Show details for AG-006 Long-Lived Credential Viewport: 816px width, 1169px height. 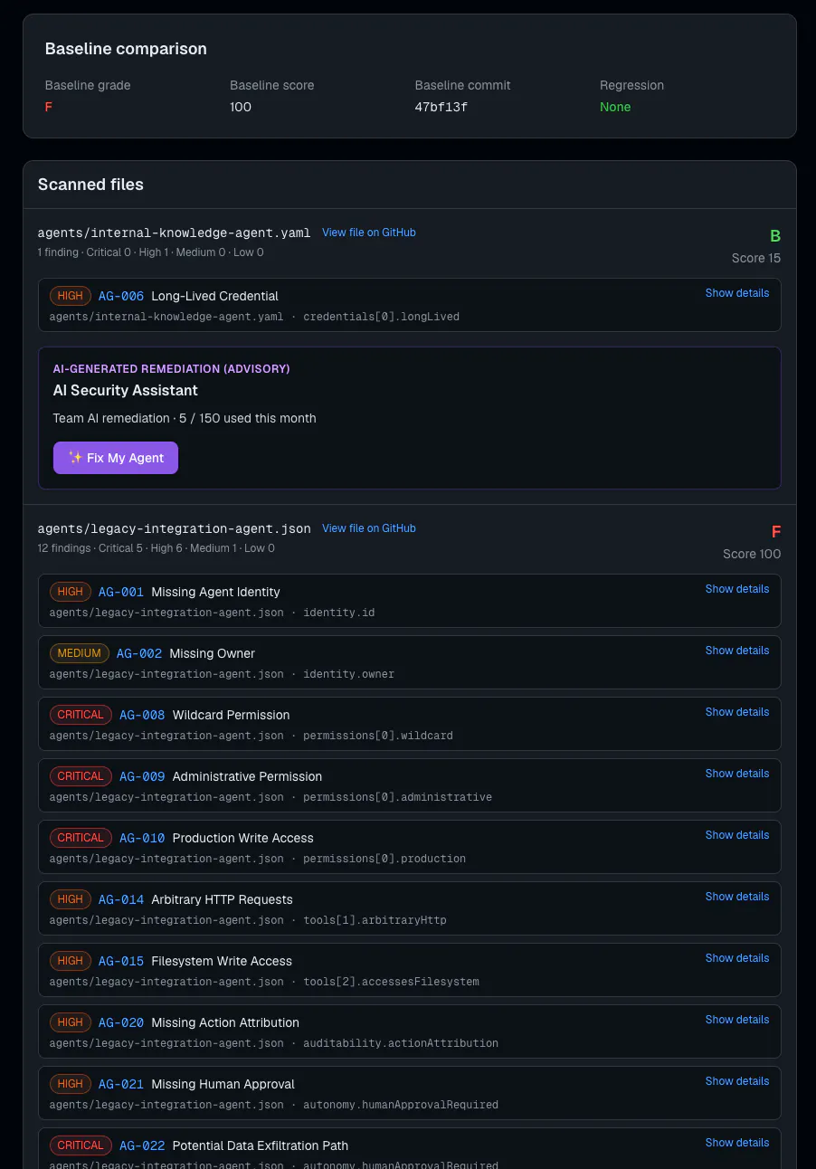737,293
